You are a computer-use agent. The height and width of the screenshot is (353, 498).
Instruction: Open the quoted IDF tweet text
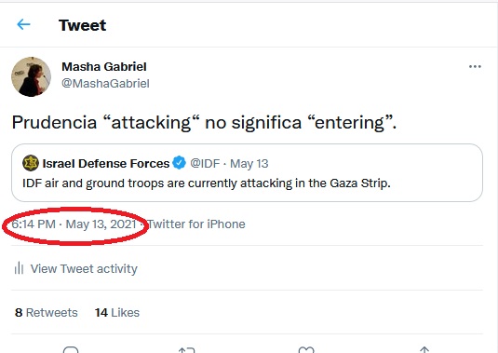[207, 183]
